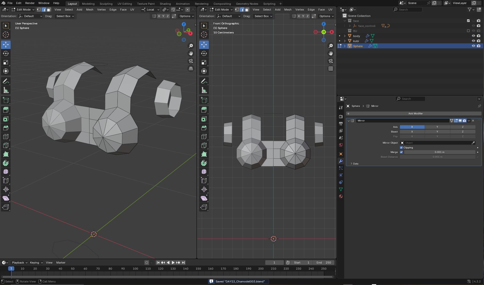Hide the body object in outliner
This screenshot has width=484, height=285.
tap(473, 36)
